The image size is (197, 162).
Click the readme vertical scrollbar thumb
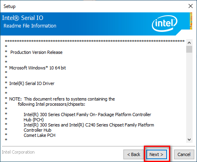[x=189, y=49]
